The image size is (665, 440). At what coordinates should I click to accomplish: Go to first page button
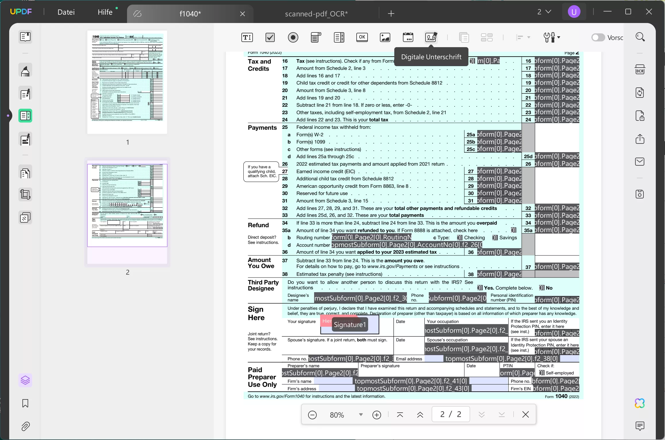[x=400, y=414]
